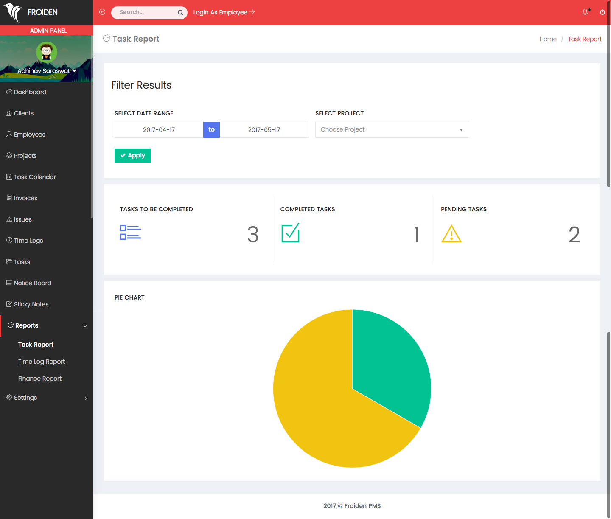This screenshot has width=611, height=519.
Task: Open Finance Report submenu item
Action: click(x=40, y=379)
